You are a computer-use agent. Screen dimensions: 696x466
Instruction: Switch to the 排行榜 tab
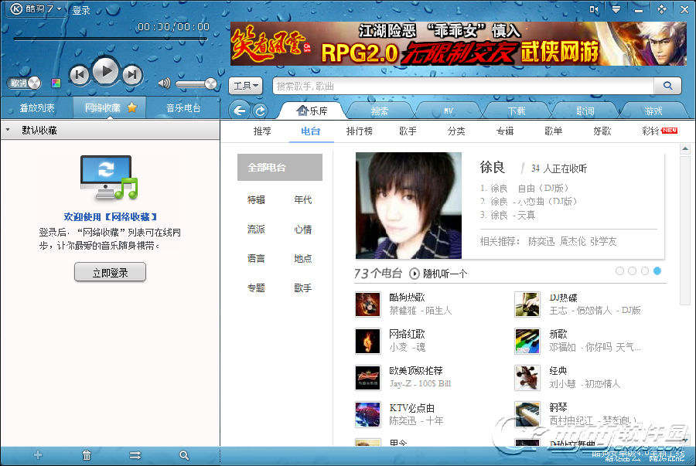(x=359, y=131)
